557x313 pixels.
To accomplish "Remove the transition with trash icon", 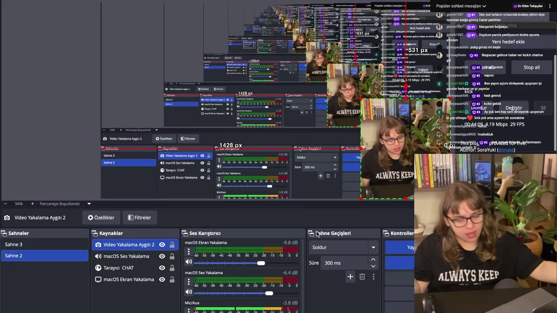I will click(362, 276).
